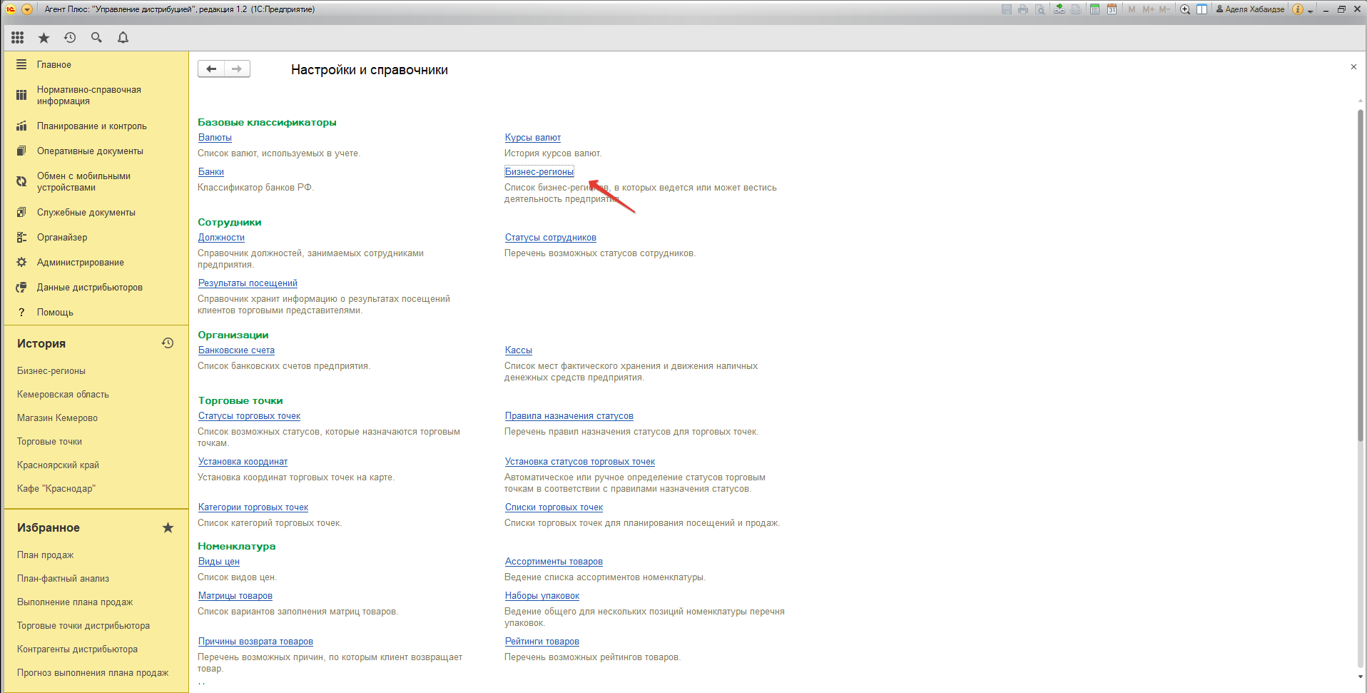The height and width of the screenshot is (693, 1367).
Task: Open the dropdown arrow next to info icon
Action: click(1311, 10)
